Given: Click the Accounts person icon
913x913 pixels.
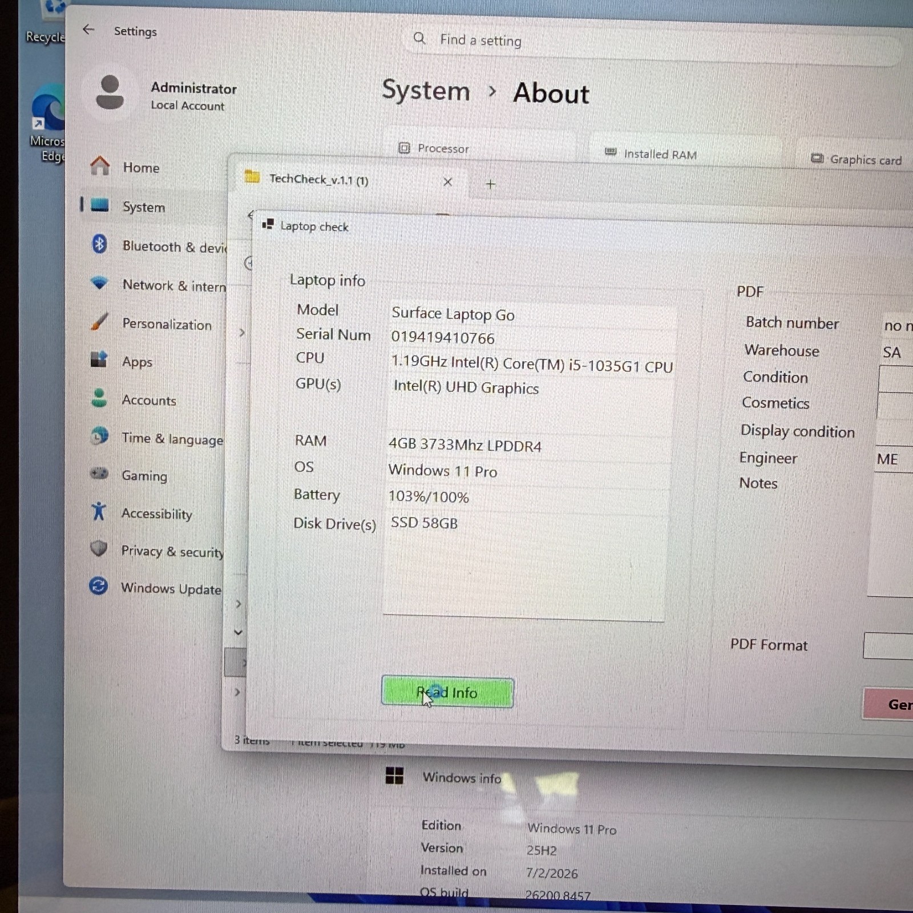Looking at the screenshot, I should tap(99, 398).
